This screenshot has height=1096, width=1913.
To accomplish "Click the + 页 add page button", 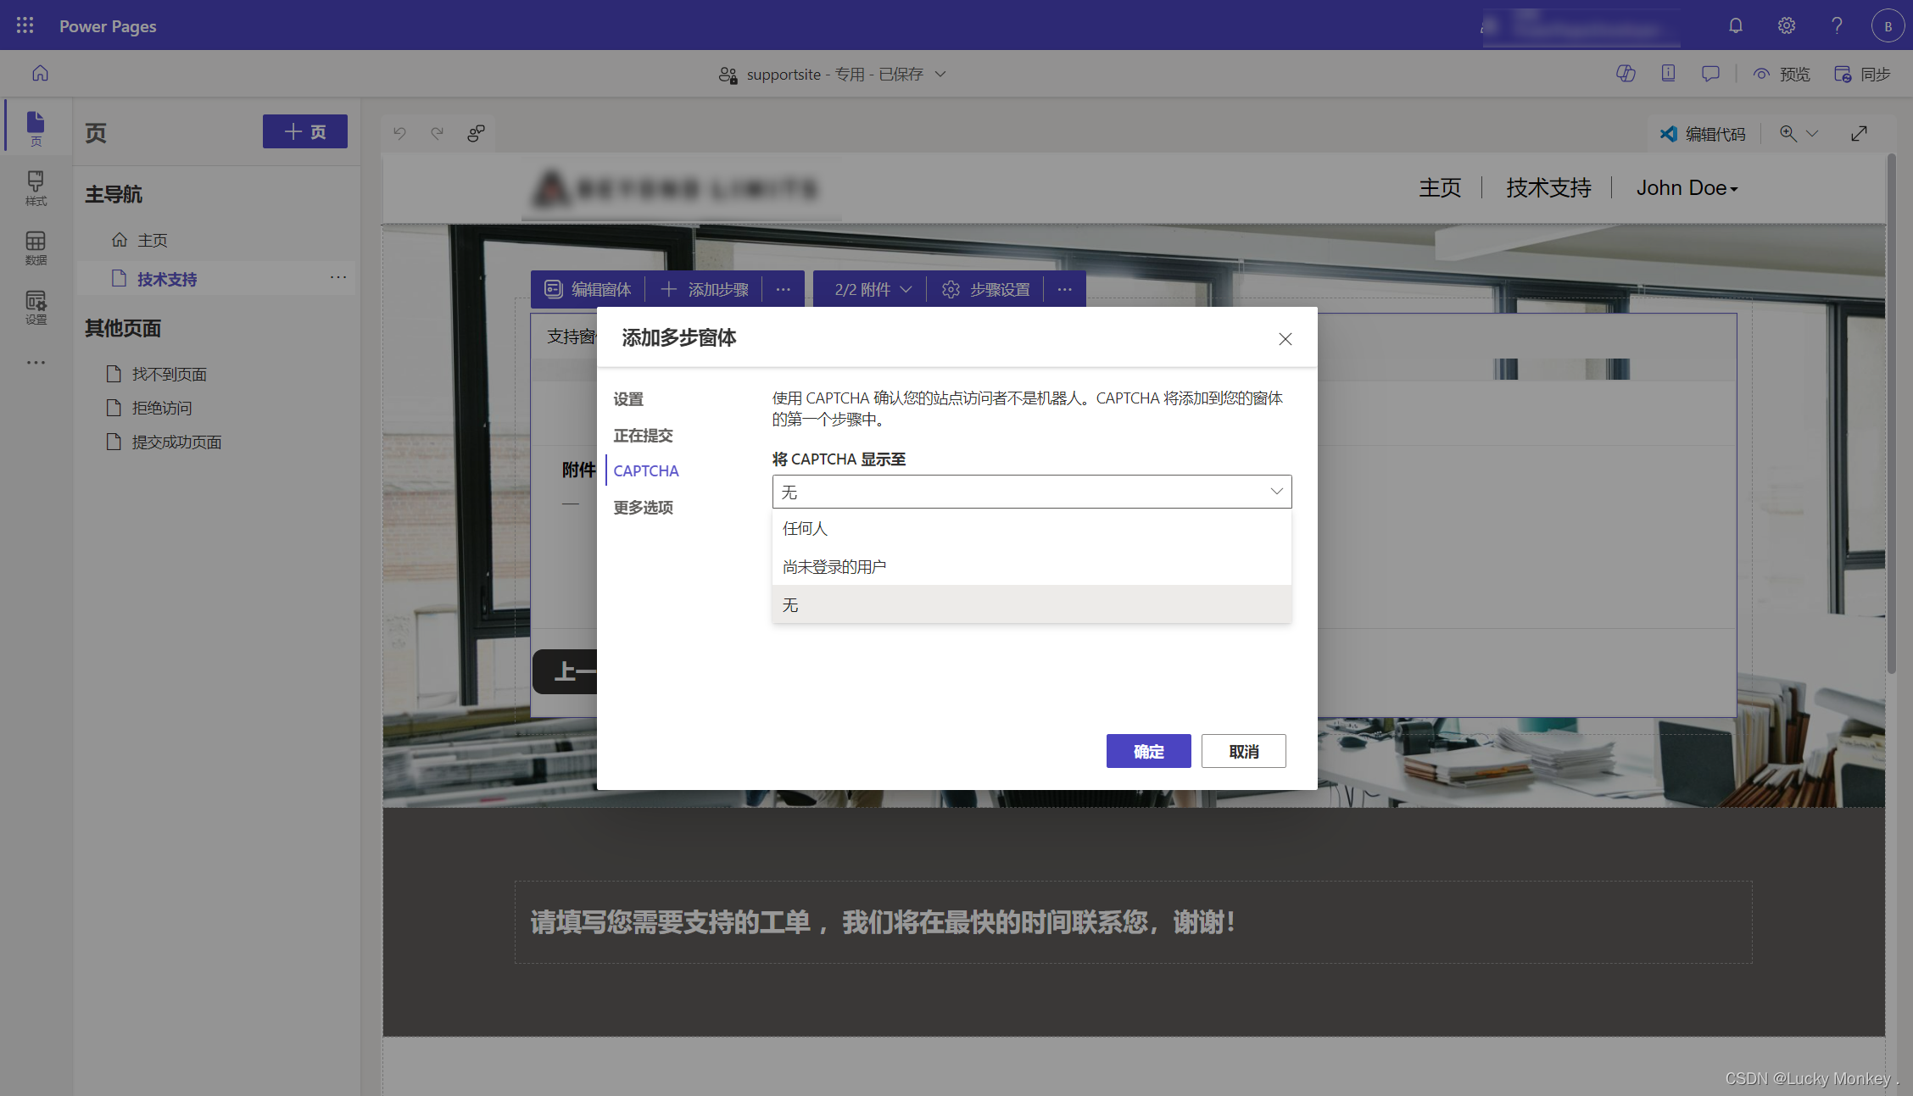I will 304,131.
